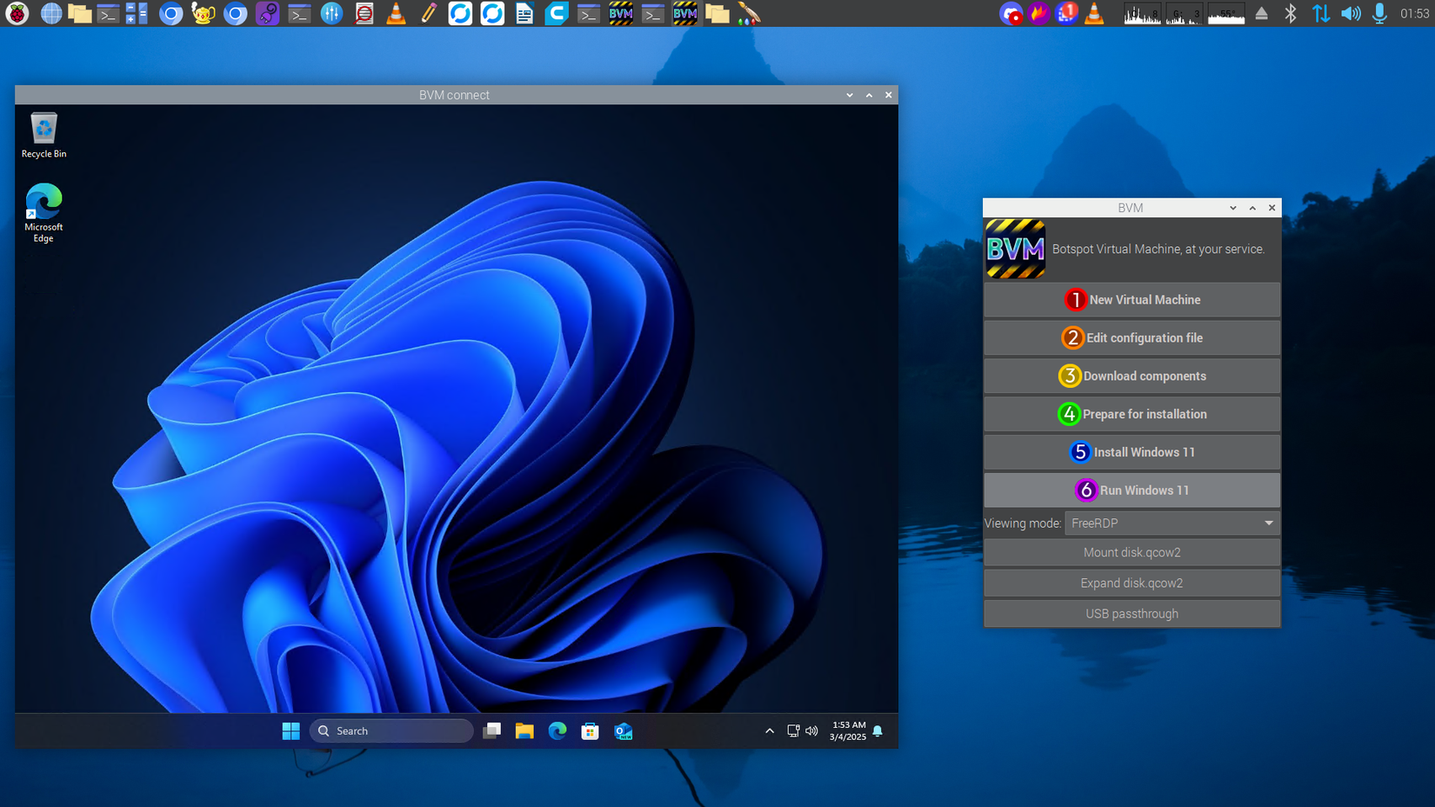Click the CPU usage monitor in the tray
Image resolution: width=1435 pixels, height=807 pixels.
point(1141,14)
